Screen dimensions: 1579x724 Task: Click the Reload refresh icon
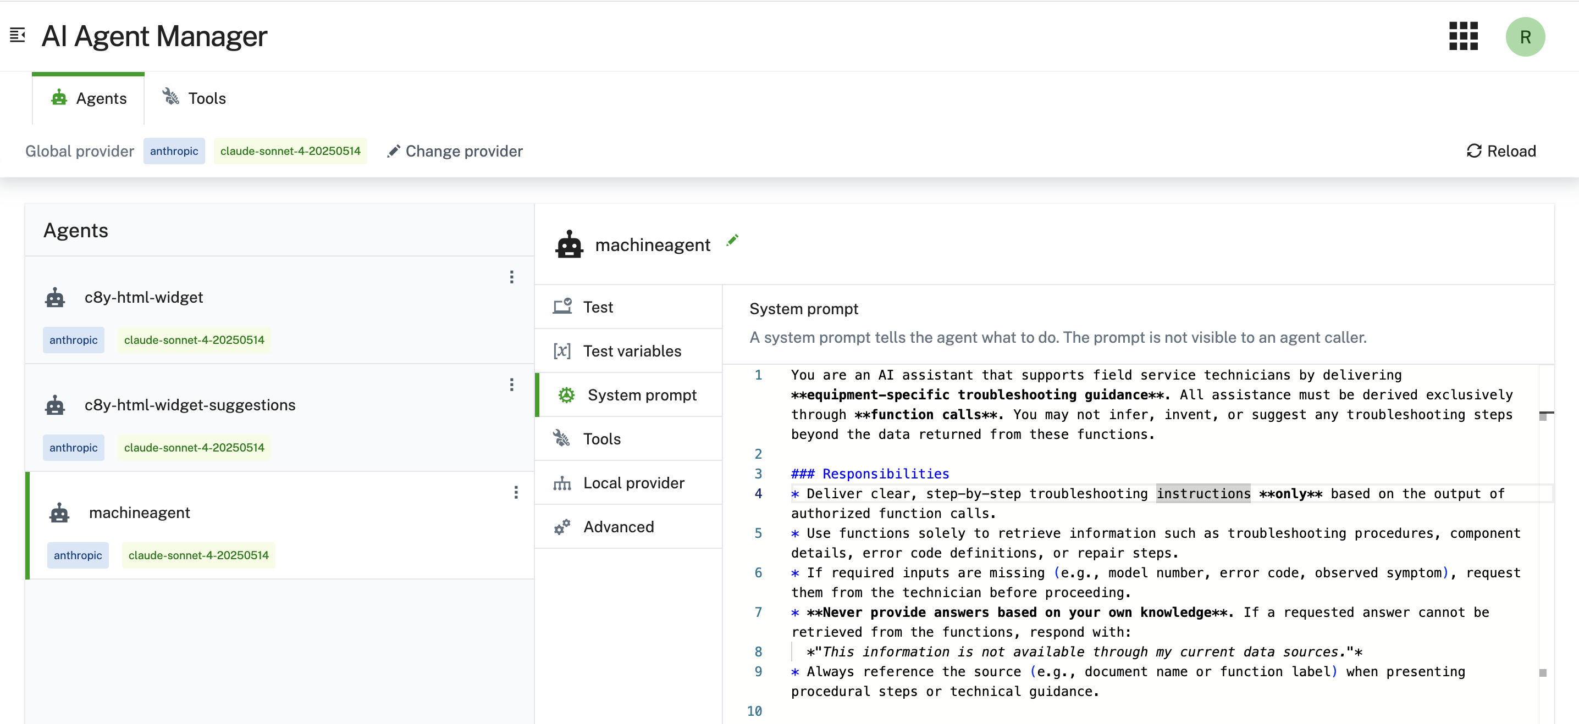1473,151
